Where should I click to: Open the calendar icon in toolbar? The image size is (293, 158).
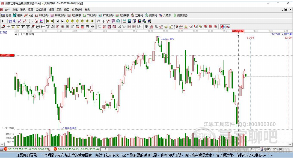124,21
